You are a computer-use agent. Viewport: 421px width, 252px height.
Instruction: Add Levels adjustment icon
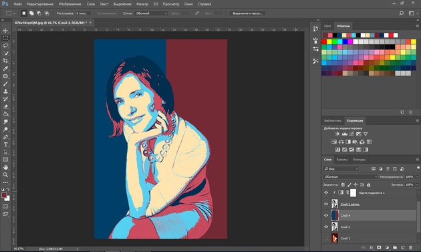344,134
